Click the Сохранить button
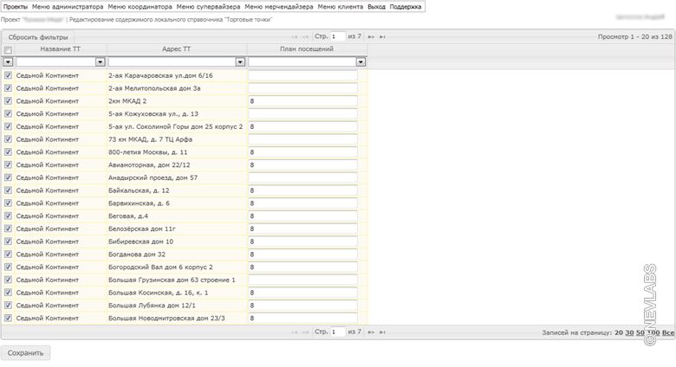This screenshot has width=676, height=367. (x=26, y=353)
